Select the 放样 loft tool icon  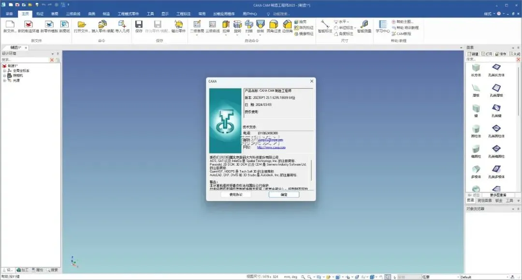click(x=261, y=24)
